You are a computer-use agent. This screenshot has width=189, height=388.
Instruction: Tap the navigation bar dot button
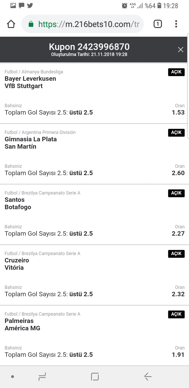point(12,377)
